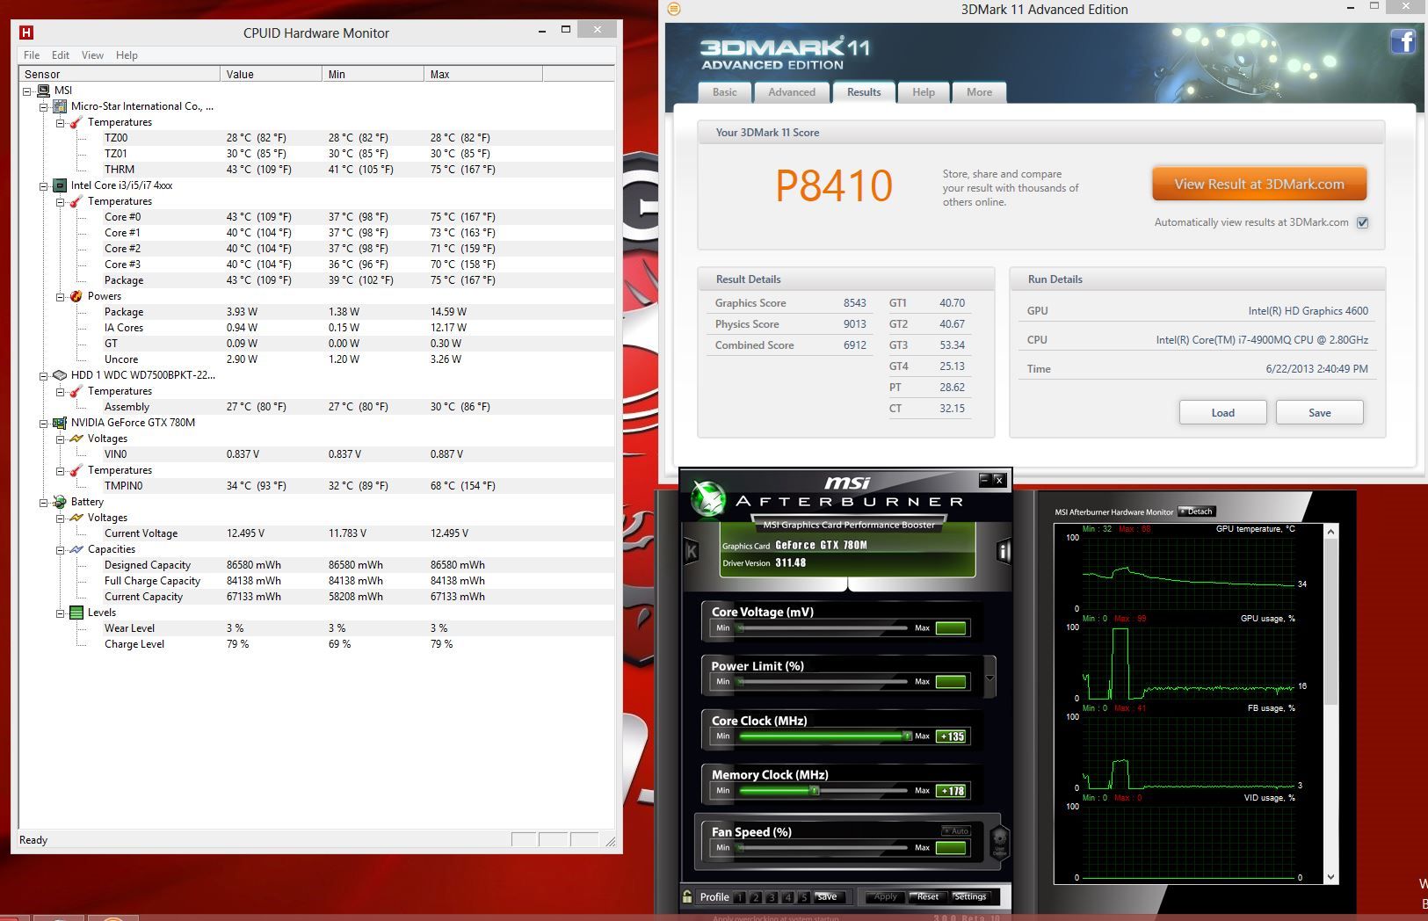1428x921 pixels.
Task: Collapse Intel Core Powers section
Action: tap(61, 296)
